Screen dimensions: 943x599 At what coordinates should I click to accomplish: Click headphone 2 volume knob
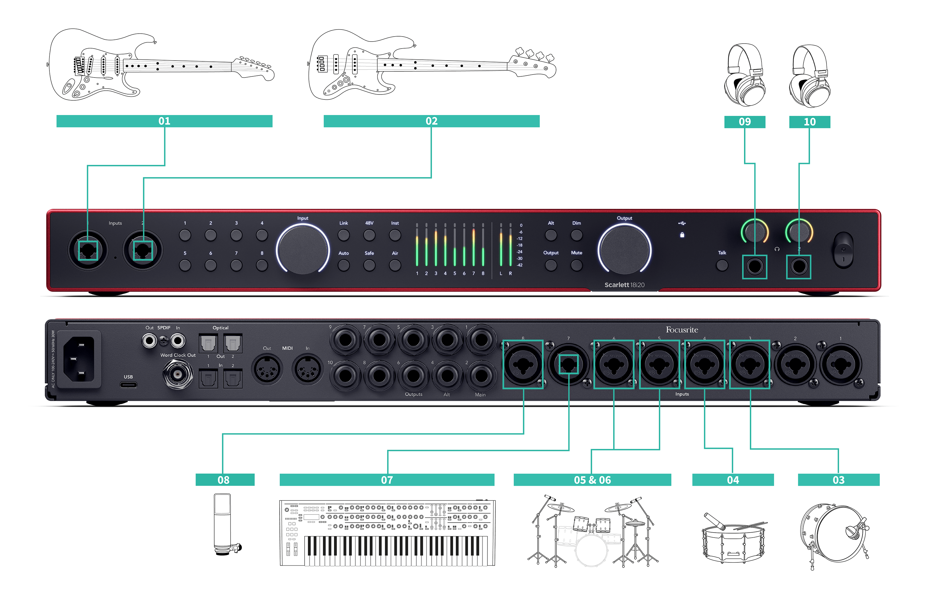pos(799,233)
